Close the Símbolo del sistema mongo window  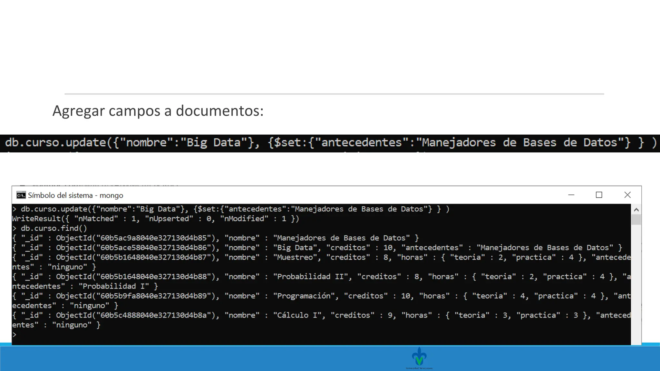(x=627, y=195)
